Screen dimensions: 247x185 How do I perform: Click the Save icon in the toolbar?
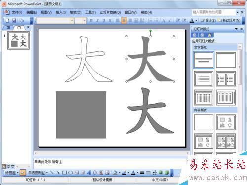point(14,20)
